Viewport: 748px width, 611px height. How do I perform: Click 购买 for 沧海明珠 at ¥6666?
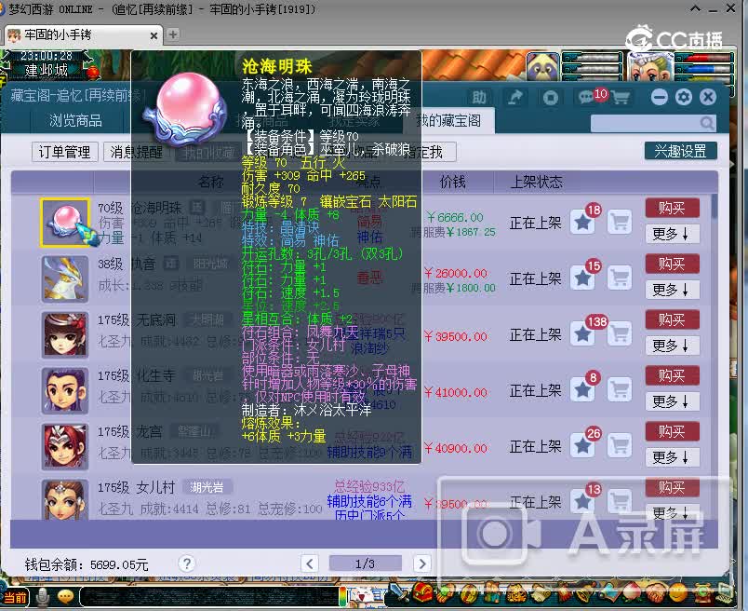(672, 208)
